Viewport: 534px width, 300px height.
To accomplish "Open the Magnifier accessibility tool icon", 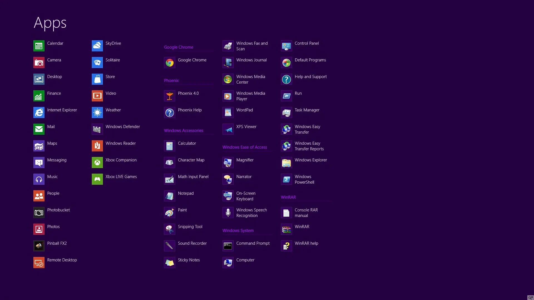I will pyautogui.click(x=228, y=162).
